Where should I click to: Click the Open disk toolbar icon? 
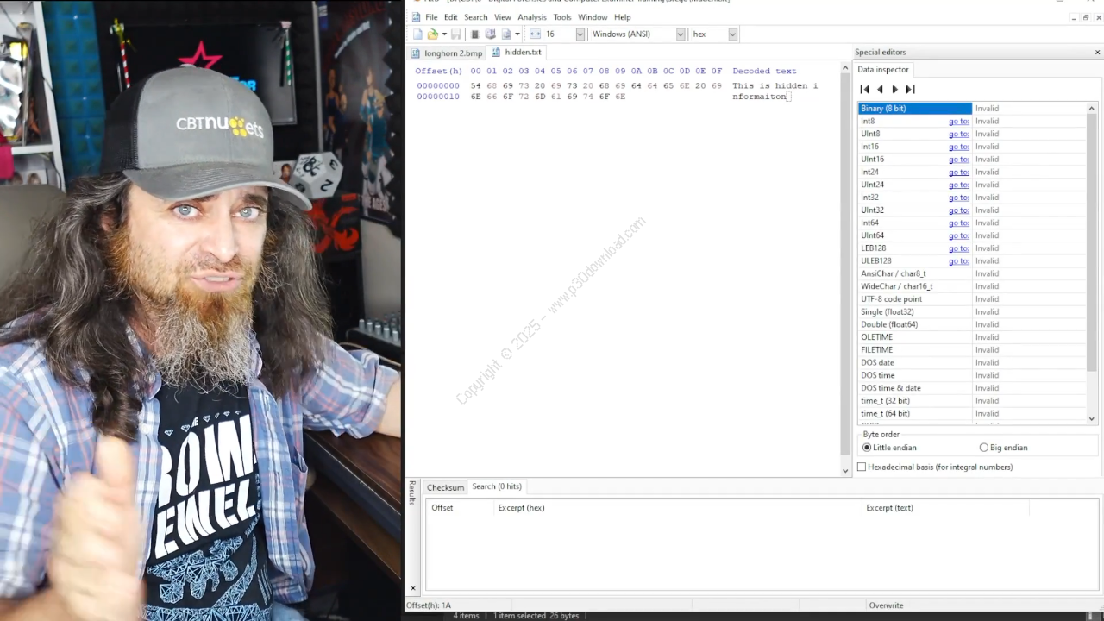[x=490, y=34]
